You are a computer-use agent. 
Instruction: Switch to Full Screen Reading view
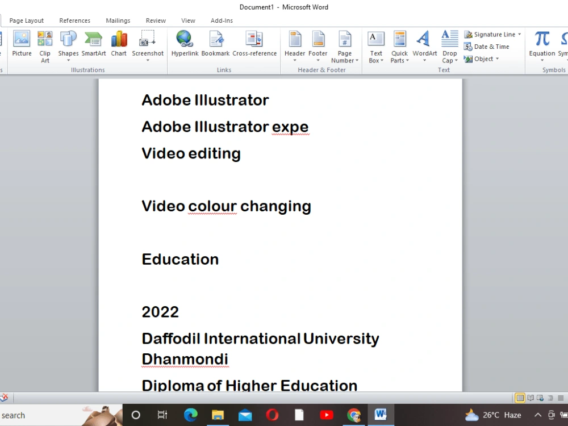[x=531, y=398]
